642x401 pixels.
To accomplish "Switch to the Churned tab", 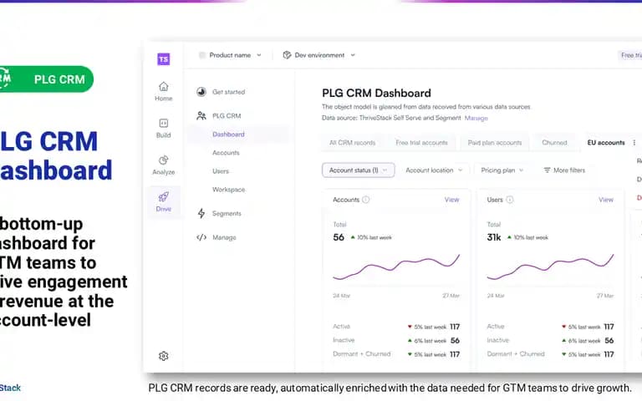I will pyautogui.click(x=554, y=143).
